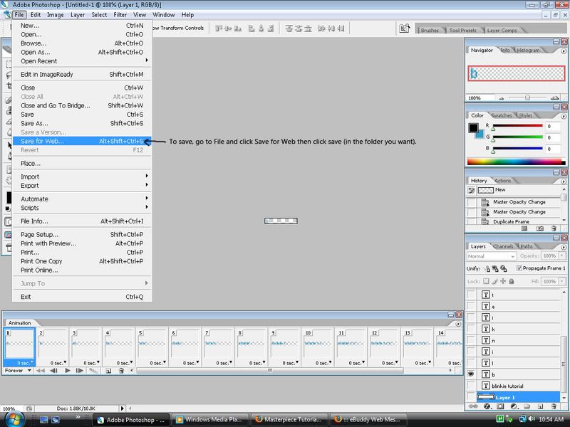Delete the selected animation frame
The width and height of the screenshot is (570, 427).
(121, 371)
